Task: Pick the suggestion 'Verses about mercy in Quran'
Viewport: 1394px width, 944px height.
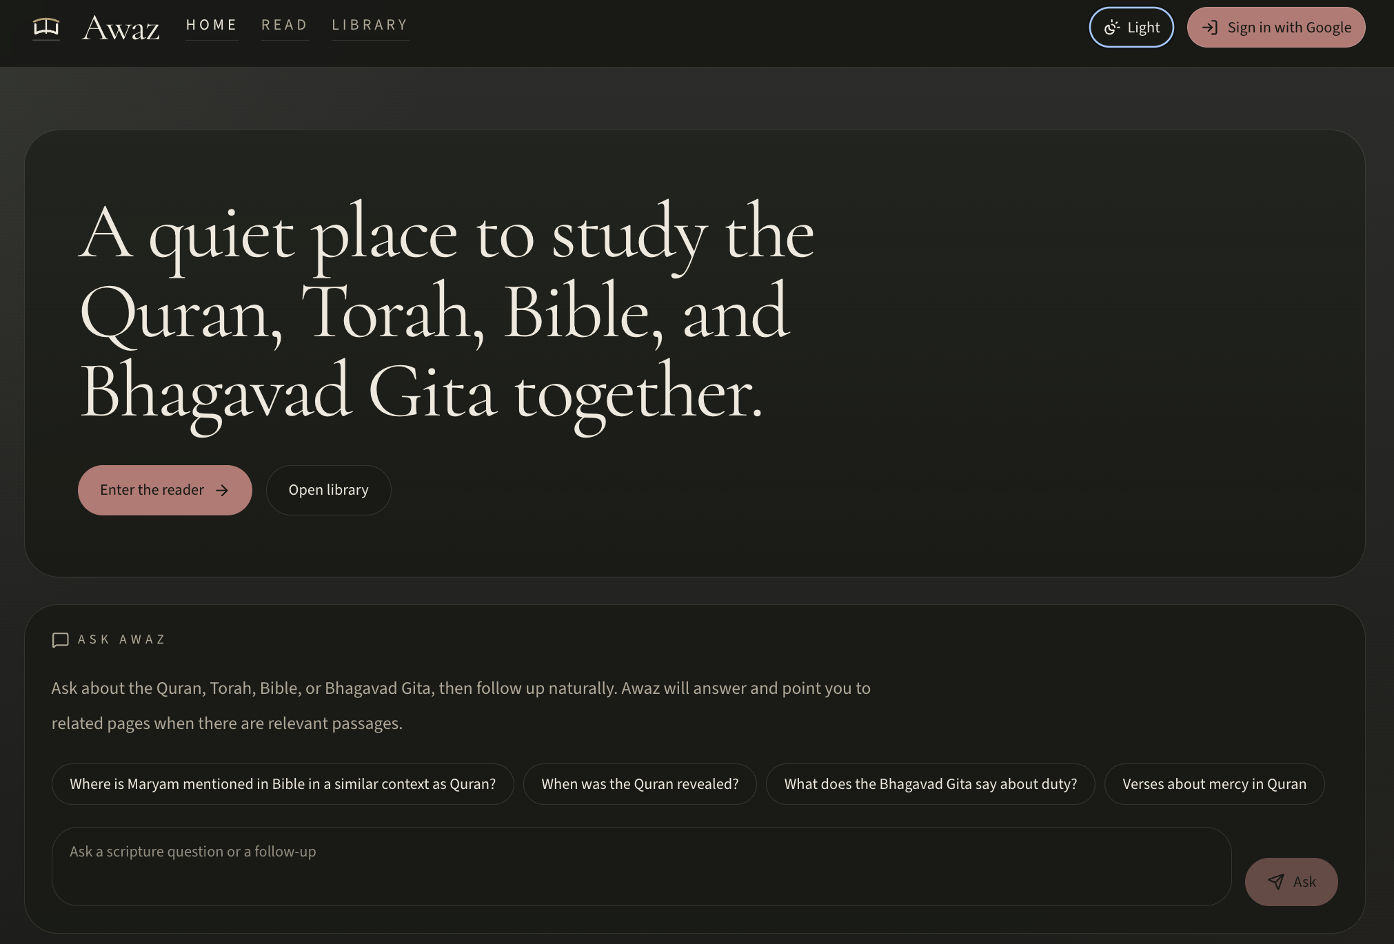Action: pyautogui.click(x=1214, y=783)
